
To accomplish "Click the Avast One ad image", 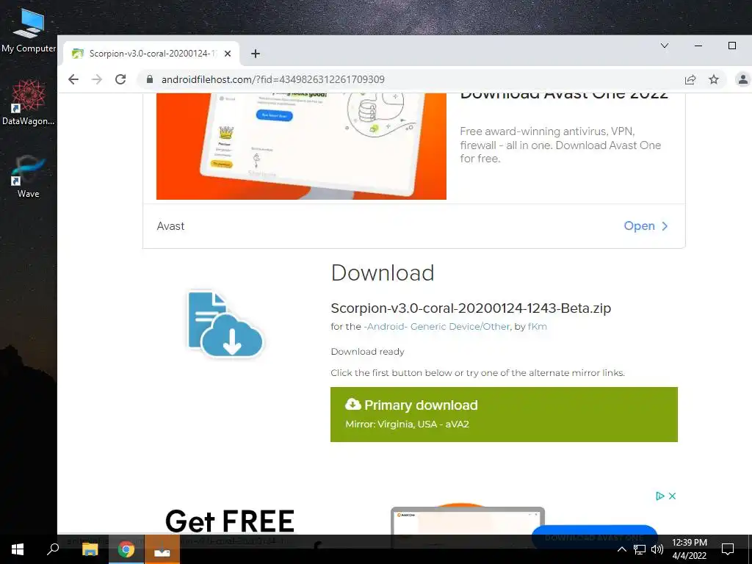I will pyautogui.click(x=301, y=146).
